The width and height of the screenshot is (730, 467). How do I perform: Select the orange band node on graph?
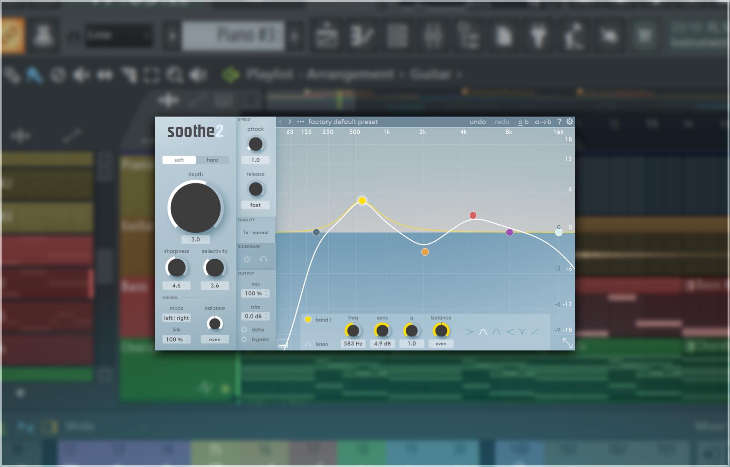(425, 252)
